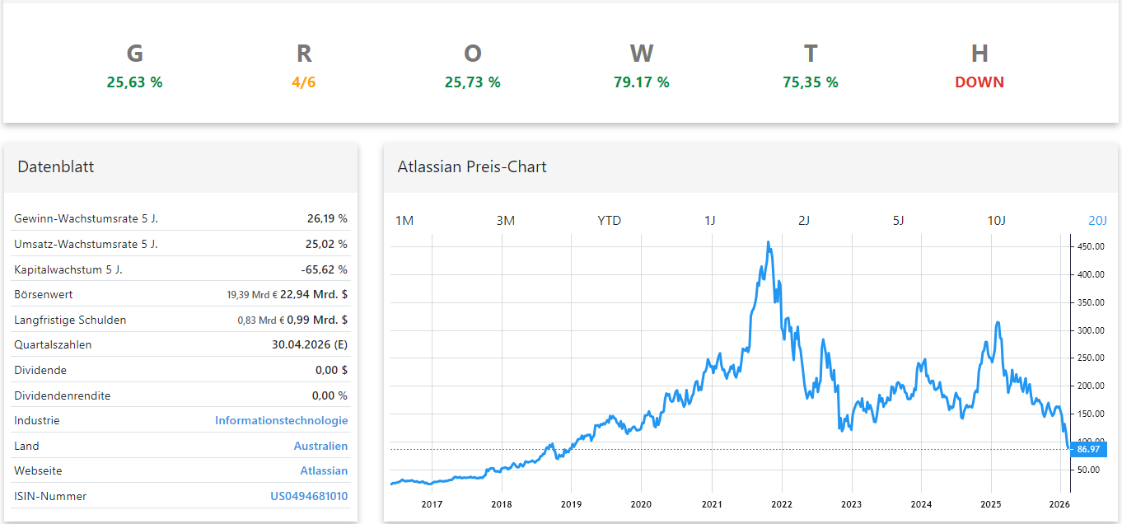
Task: Select the 3M chart time range
Action: tap(505, 220)
